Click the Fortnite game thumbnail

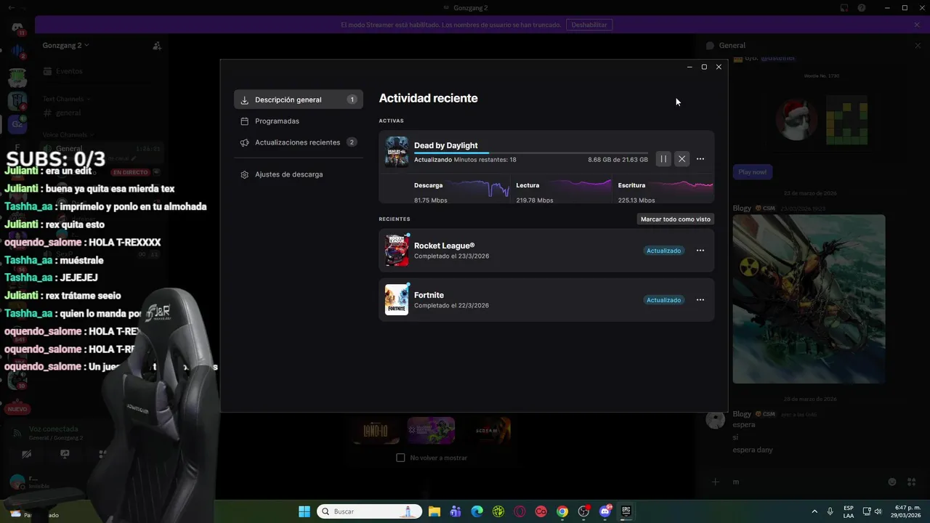point(397,300)
